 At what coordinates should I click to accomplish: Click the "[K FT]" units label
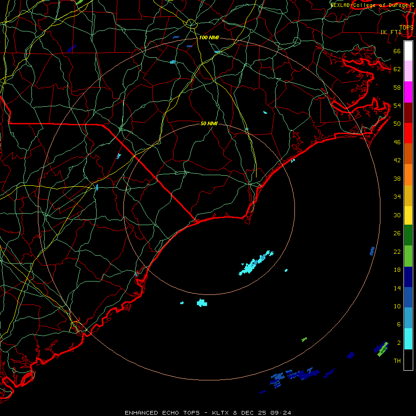(391, 32)
